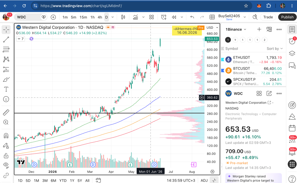297x183 pixels.
Task: Open WDC details edit note icon
Action: 269,93
